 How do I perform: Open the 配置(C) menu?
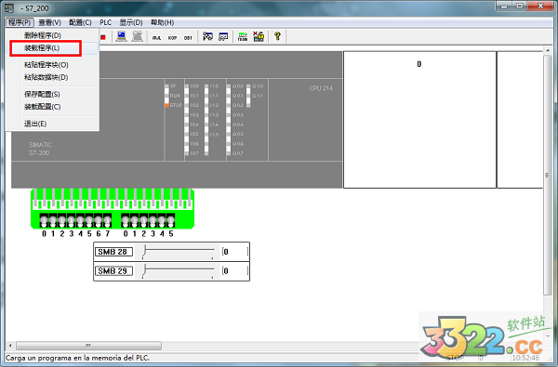pos(80,22)
